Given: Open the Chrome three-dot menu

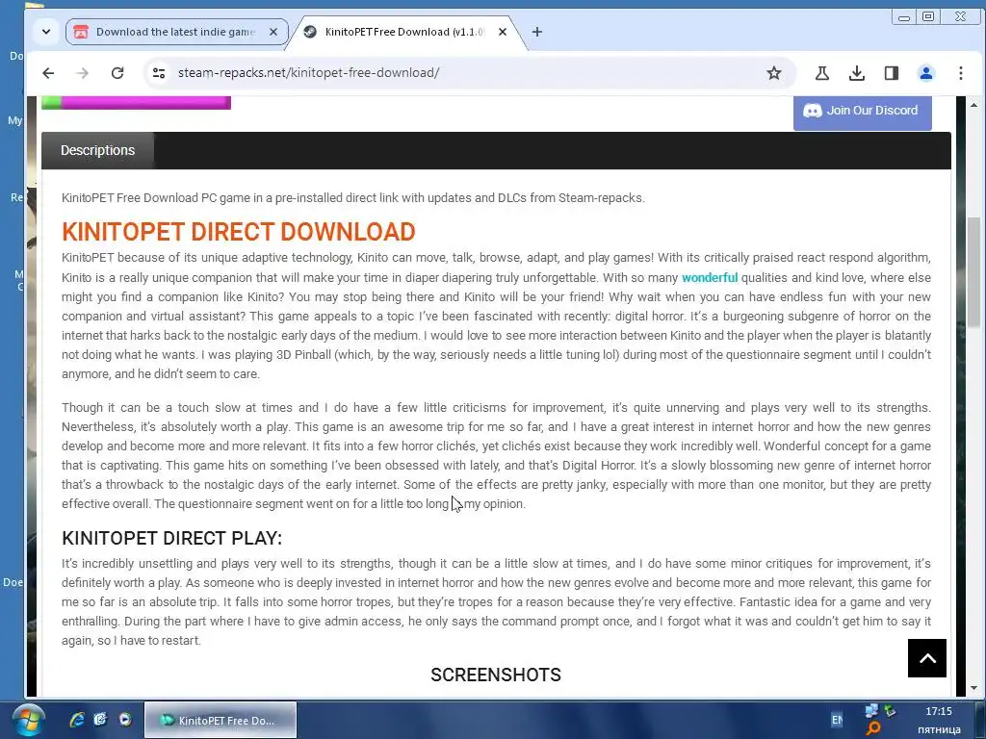Looking at the screenshot, I should [x=961, y=73].
